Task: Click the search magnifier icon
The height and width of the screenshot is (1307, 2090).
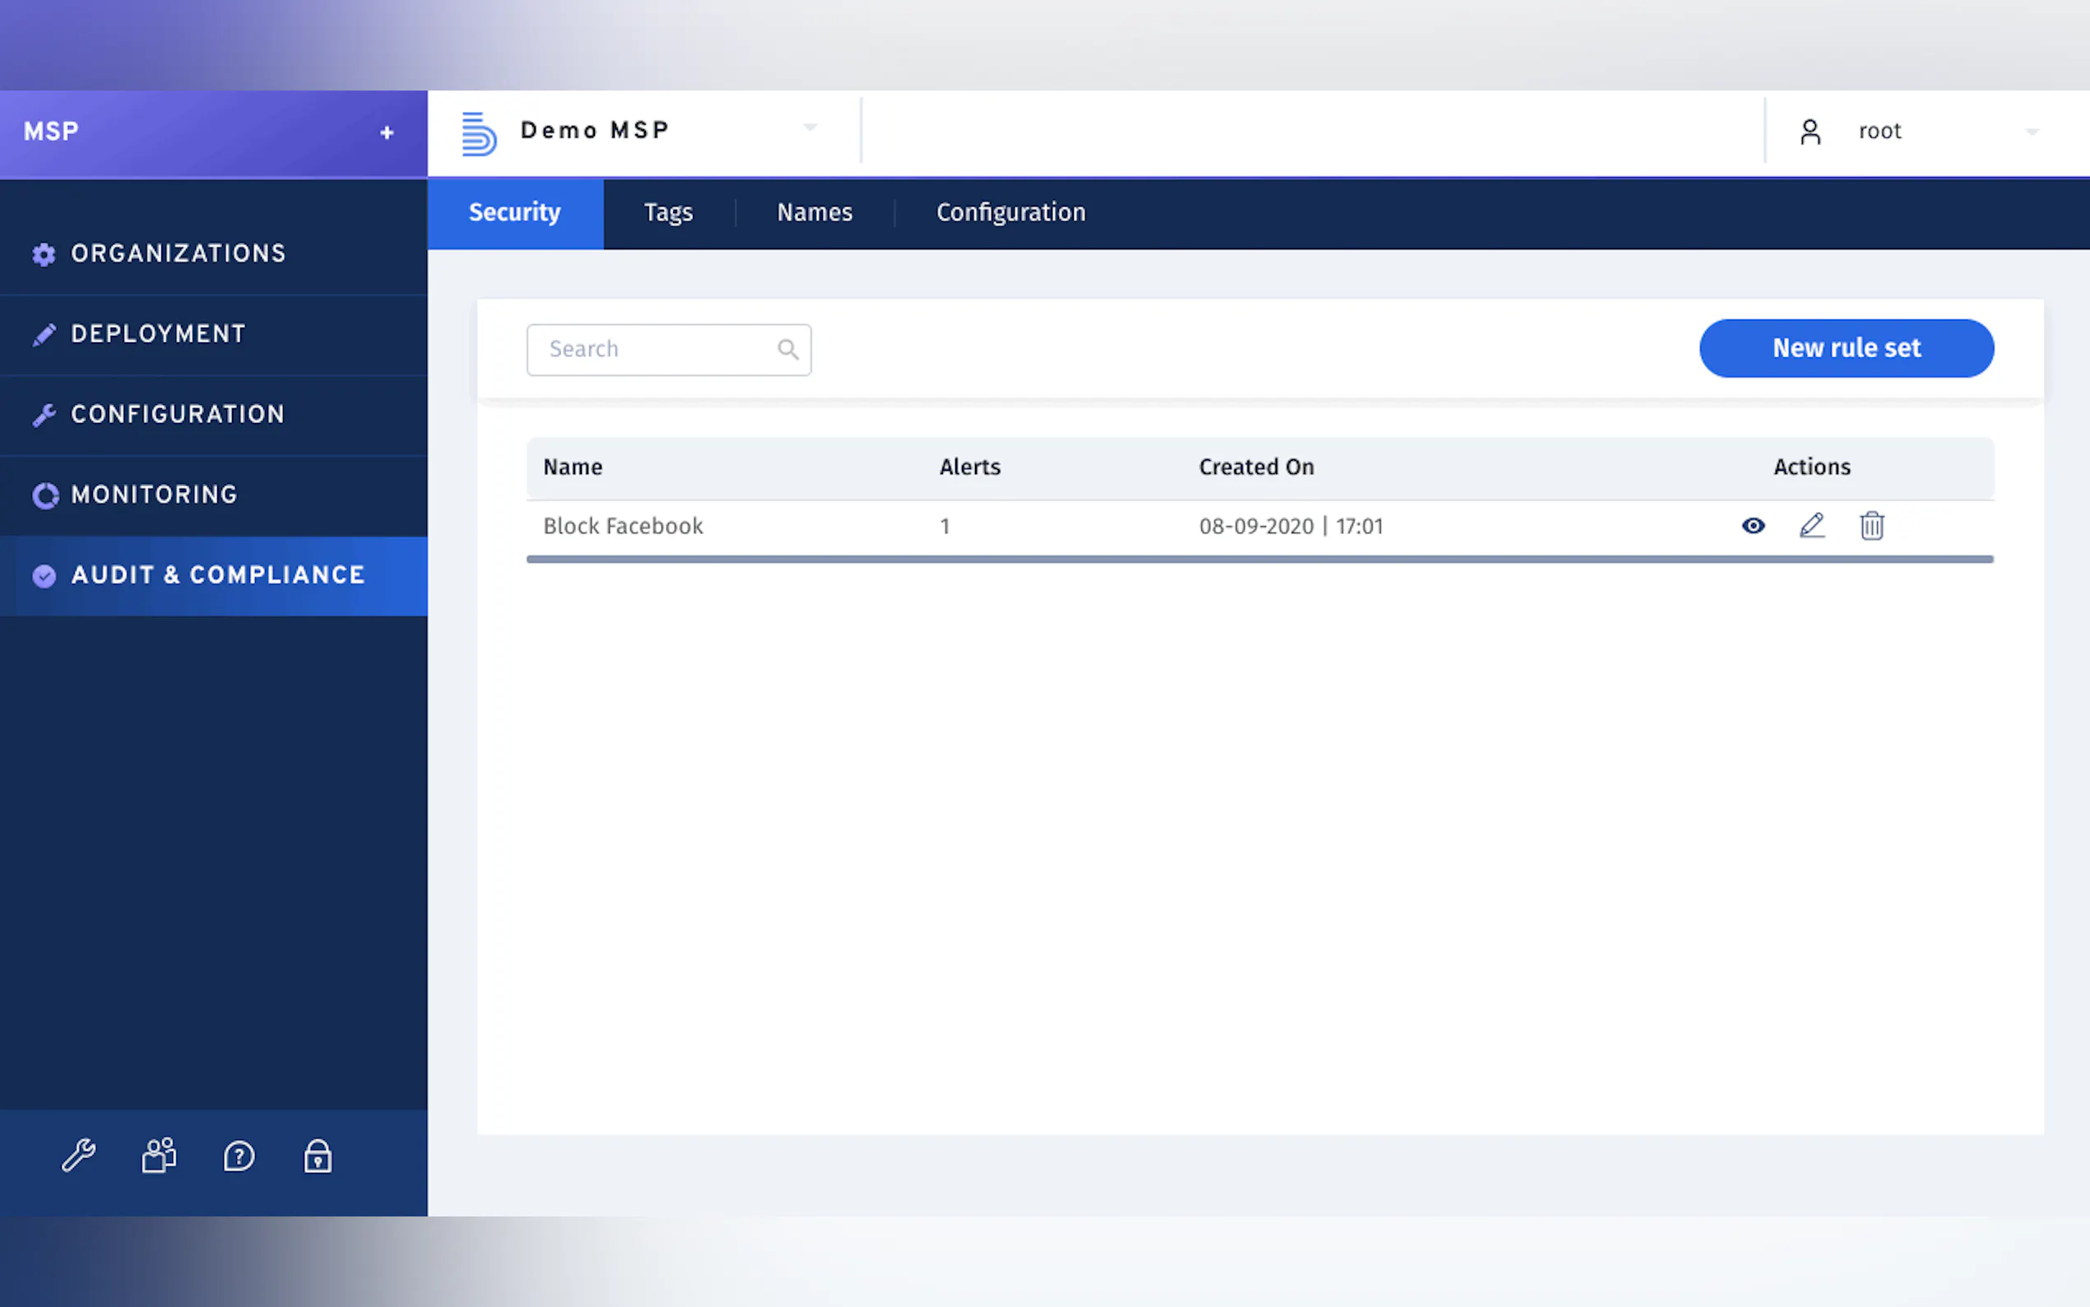Action: coord(787,349)
